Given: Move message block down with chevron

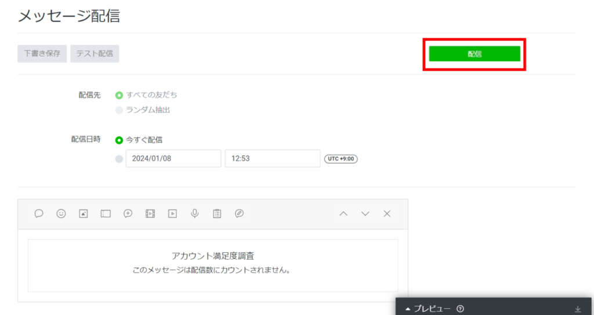Looking at the screenshot, I should [365, 213].
